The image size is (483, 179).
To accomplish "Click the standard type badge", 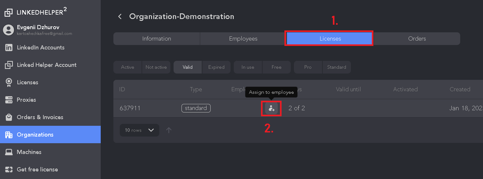I will point(196,108).
